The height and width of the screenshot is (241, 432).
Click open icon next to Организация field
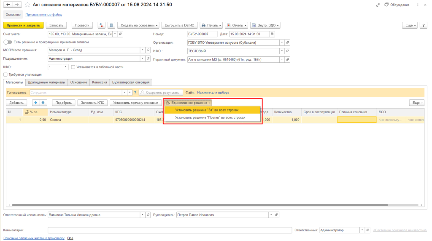tap(288, 42)
